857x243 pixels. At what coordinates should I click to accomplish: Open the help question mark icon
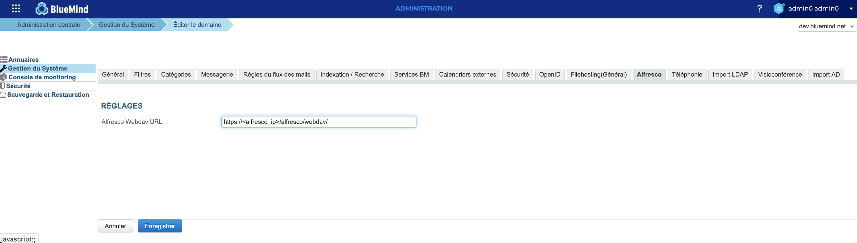point(759,9)
